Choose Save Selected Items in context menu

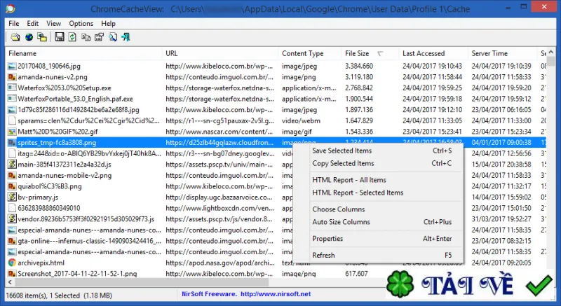click(378, 151)
